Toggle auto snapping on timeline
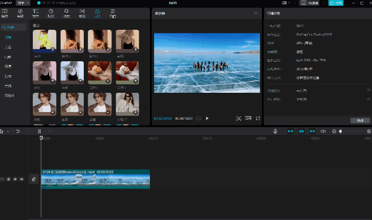 pos(301,131)
